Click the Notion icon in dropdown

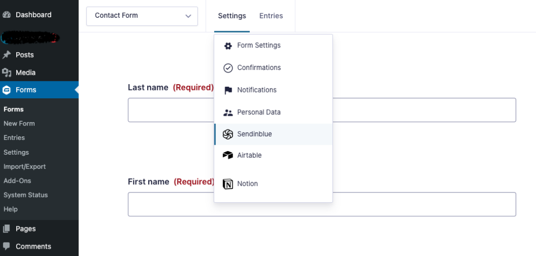click(x=228, y=184)
